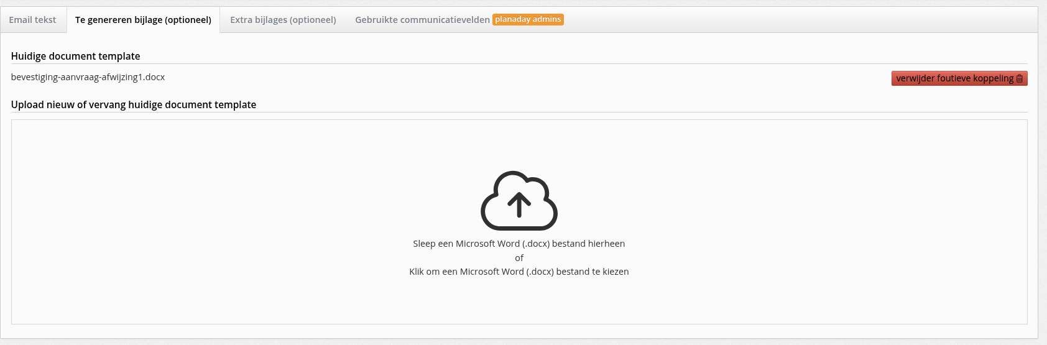Open the Extra bijlages (optioneel) tab

283,20
